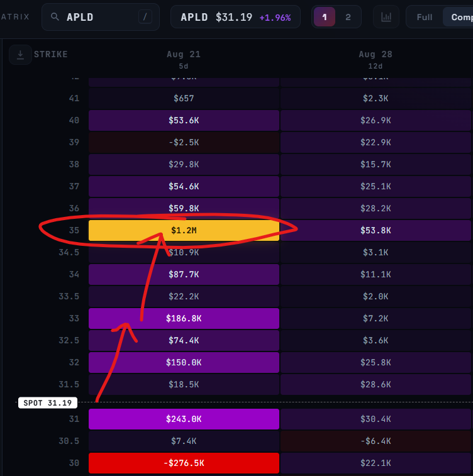Click the $186.8K cell at strike 33
This screenshot has width=473, height=476.
tap(184, 318)
